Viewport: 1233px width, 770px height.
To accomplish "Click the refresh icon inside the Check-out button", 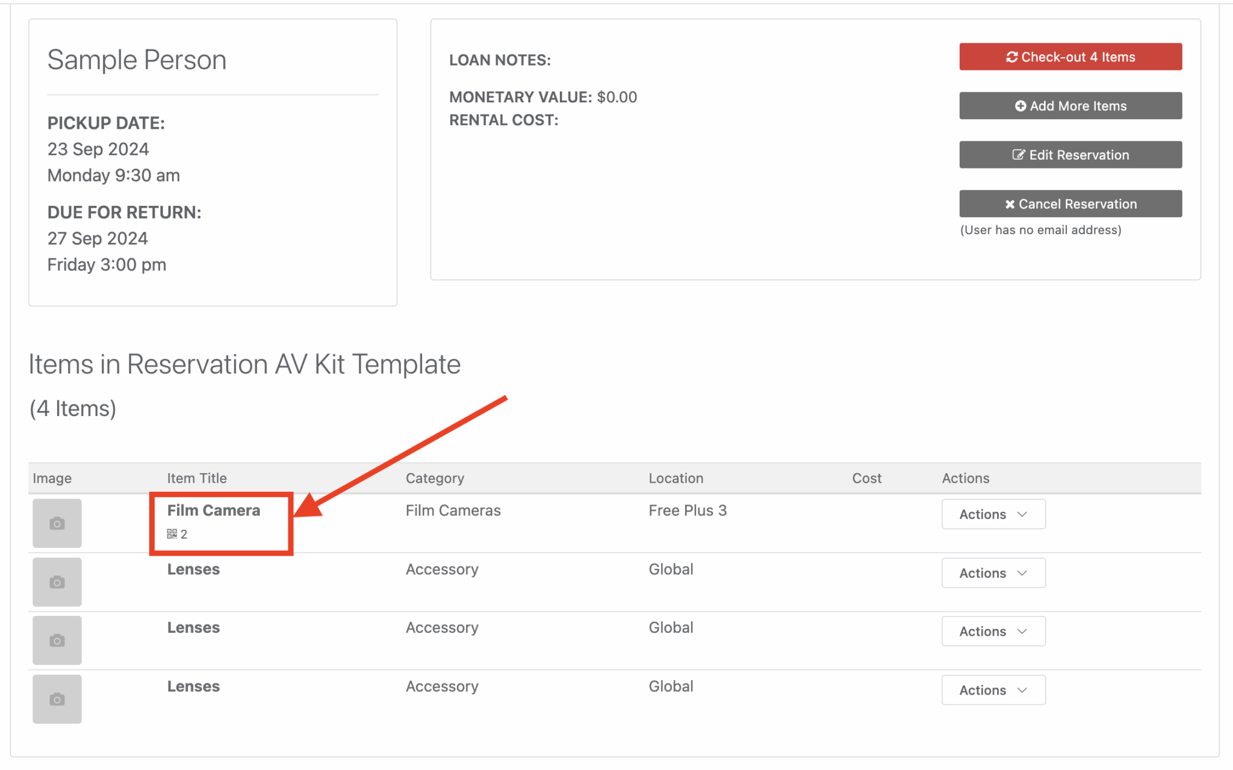I will click(1011, 56).
